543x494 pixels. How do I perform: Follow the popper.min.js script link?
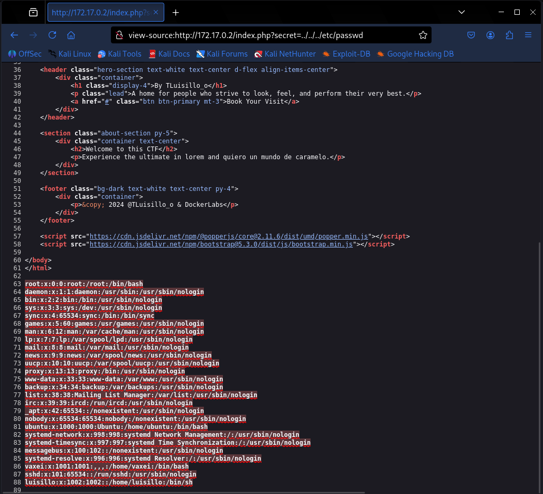(x=229, y=236)
